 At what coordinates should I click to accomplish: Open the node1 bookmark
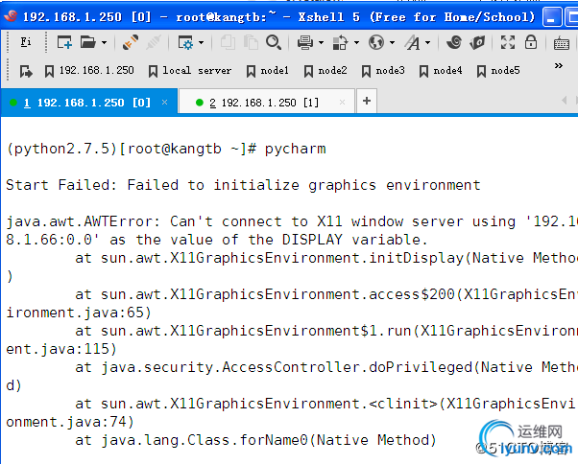click(267, 71)
